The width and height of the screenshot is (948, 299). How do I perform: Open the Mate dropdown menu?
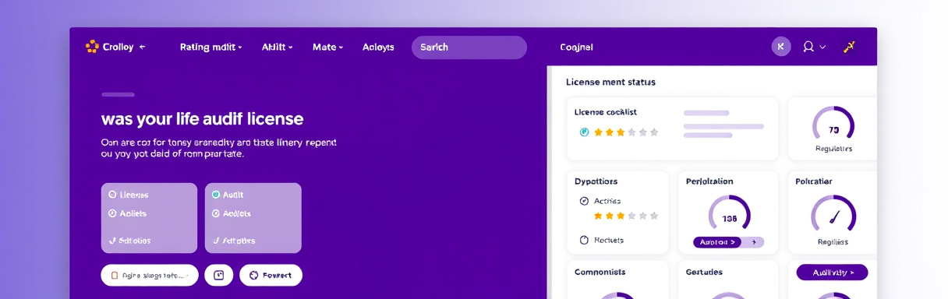pos(327,47)
